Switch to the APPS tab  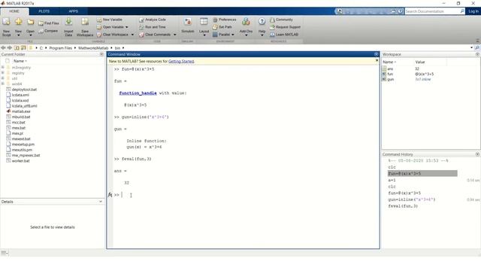(x=74, y=11)
